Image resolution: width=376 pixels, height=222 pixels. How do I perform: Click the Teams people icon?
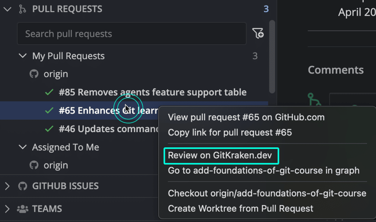23,209
